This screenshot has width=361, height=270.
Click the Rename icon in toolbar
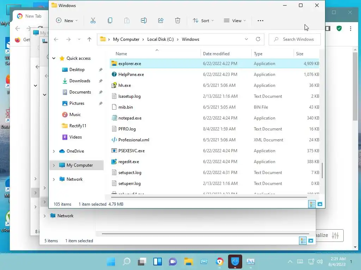[144, 21]
